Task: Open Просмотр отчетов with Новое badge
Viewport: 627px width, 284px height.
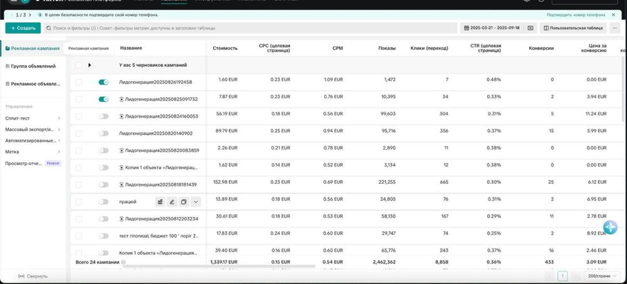Action: point(33,163)
